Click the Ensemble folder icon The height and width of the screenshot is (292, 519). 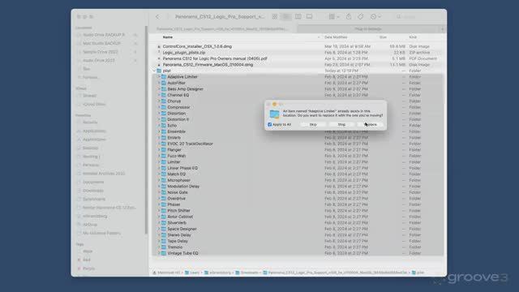pos(164,131)
